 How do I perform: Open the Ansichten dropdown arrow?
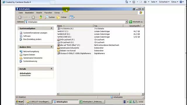pos(74,17)
